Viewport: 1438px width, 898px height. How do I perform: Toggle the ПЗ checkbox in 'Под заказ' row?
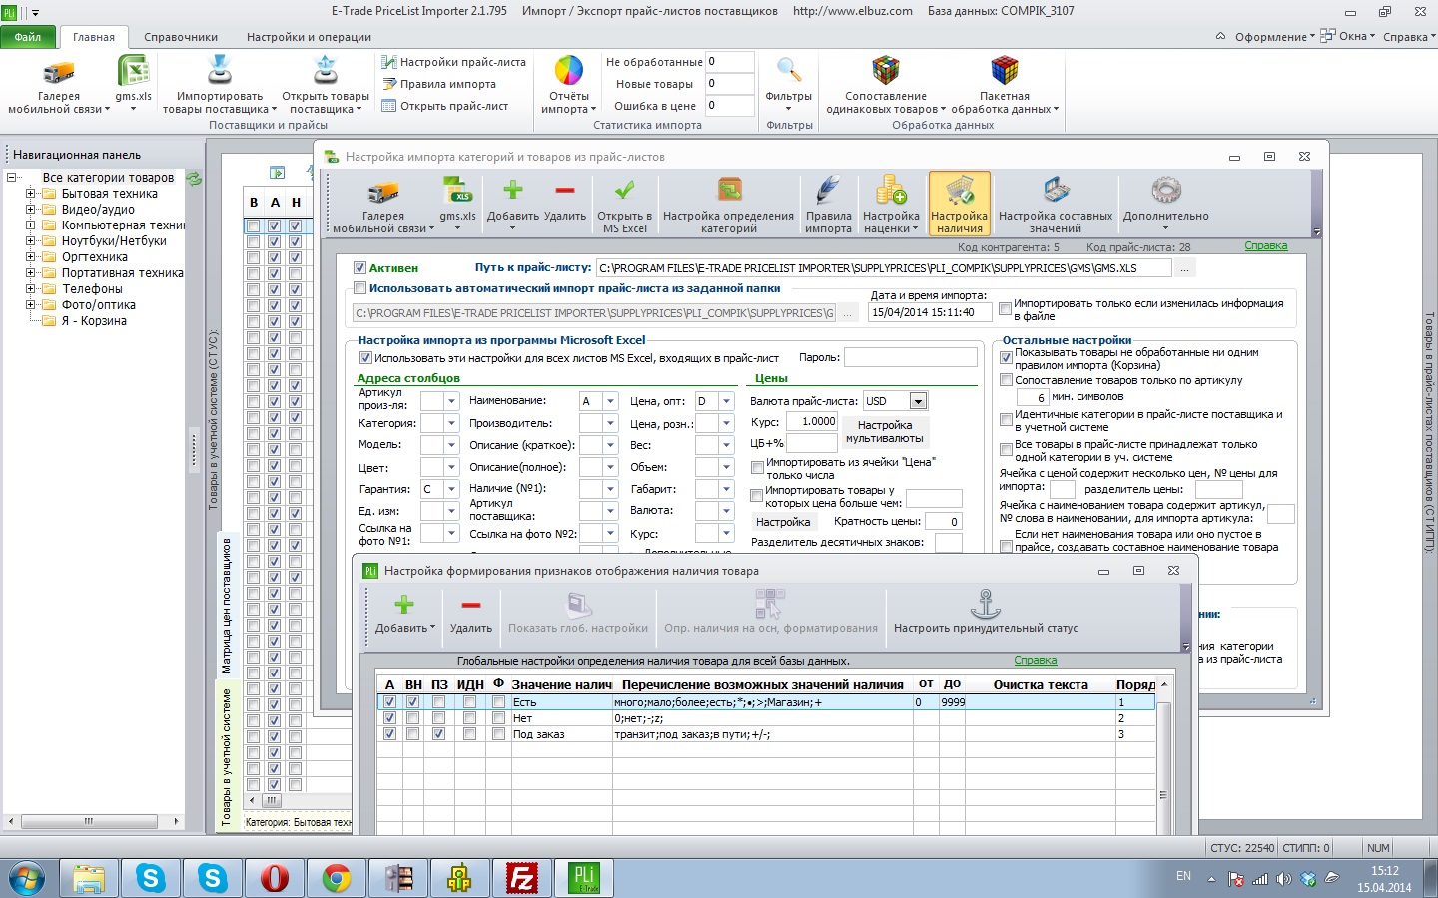(439, 734)
